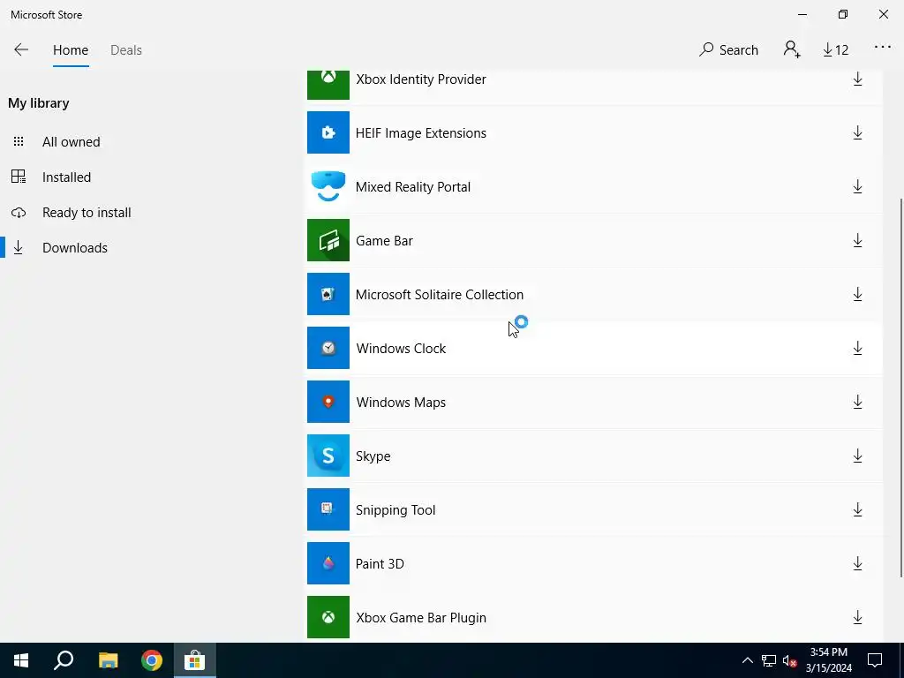Download Game Bar via its arrow

point(857,240)
